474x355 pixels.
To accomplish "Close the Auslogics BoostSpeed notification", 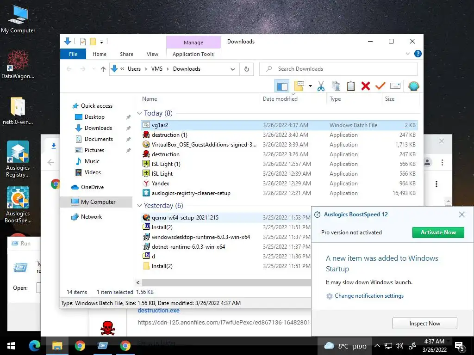I will [x=462, y=214].
